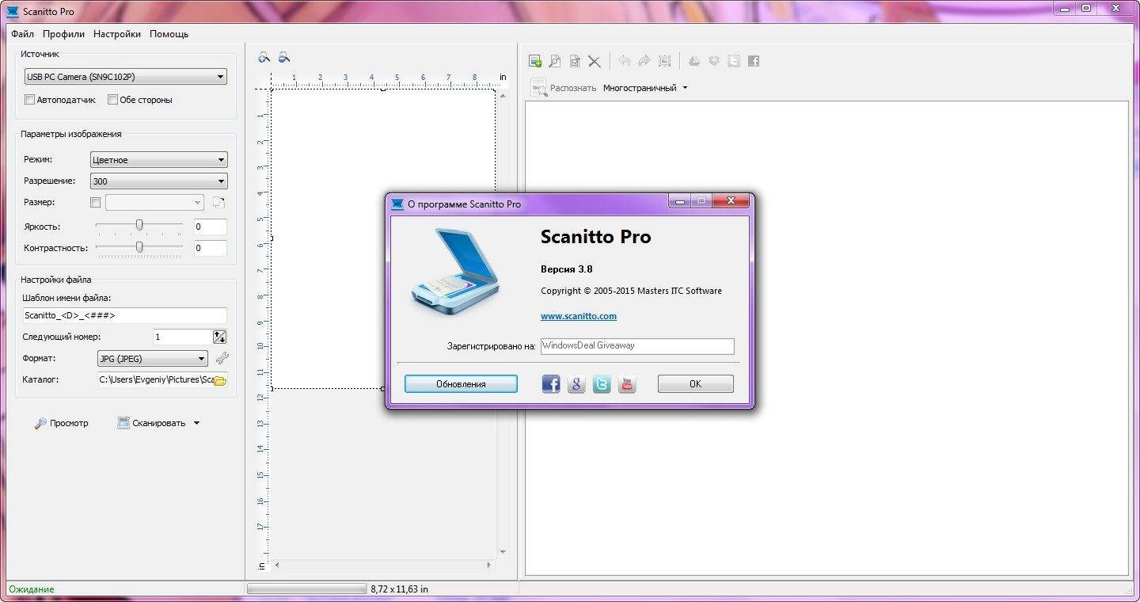Click the preview horizontal scrollbar right arrow
Screen dimensions: 1140x602
(x=490, y=566)
